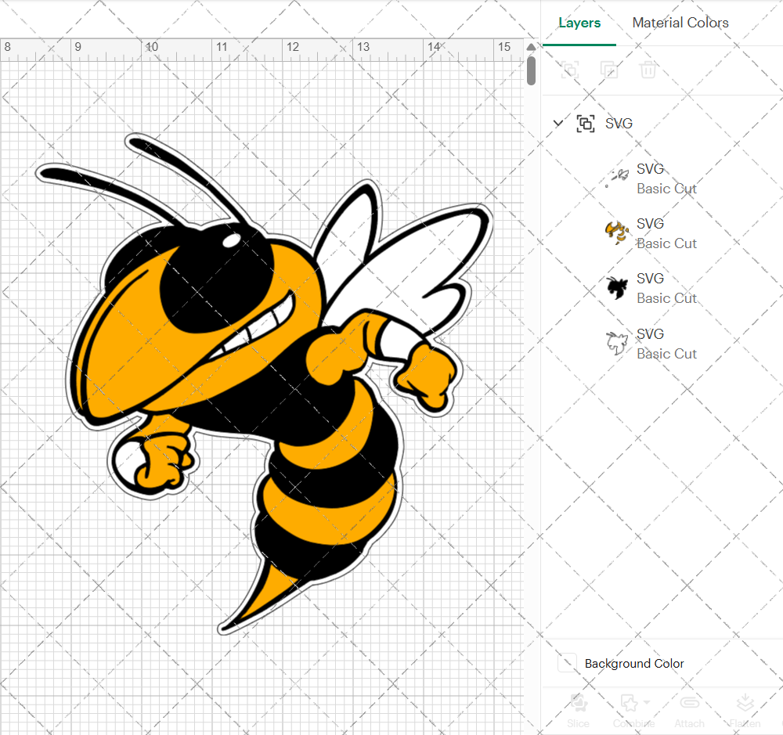Select the white details SVG layer thumbnail
The height and width of the screenshot is (735, 783).
click(617, 178)
